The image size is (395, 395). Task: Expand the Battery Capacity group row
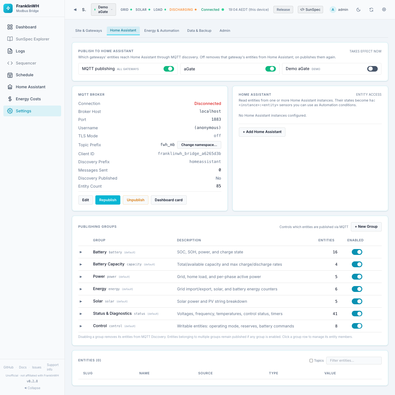pos(81,264)
